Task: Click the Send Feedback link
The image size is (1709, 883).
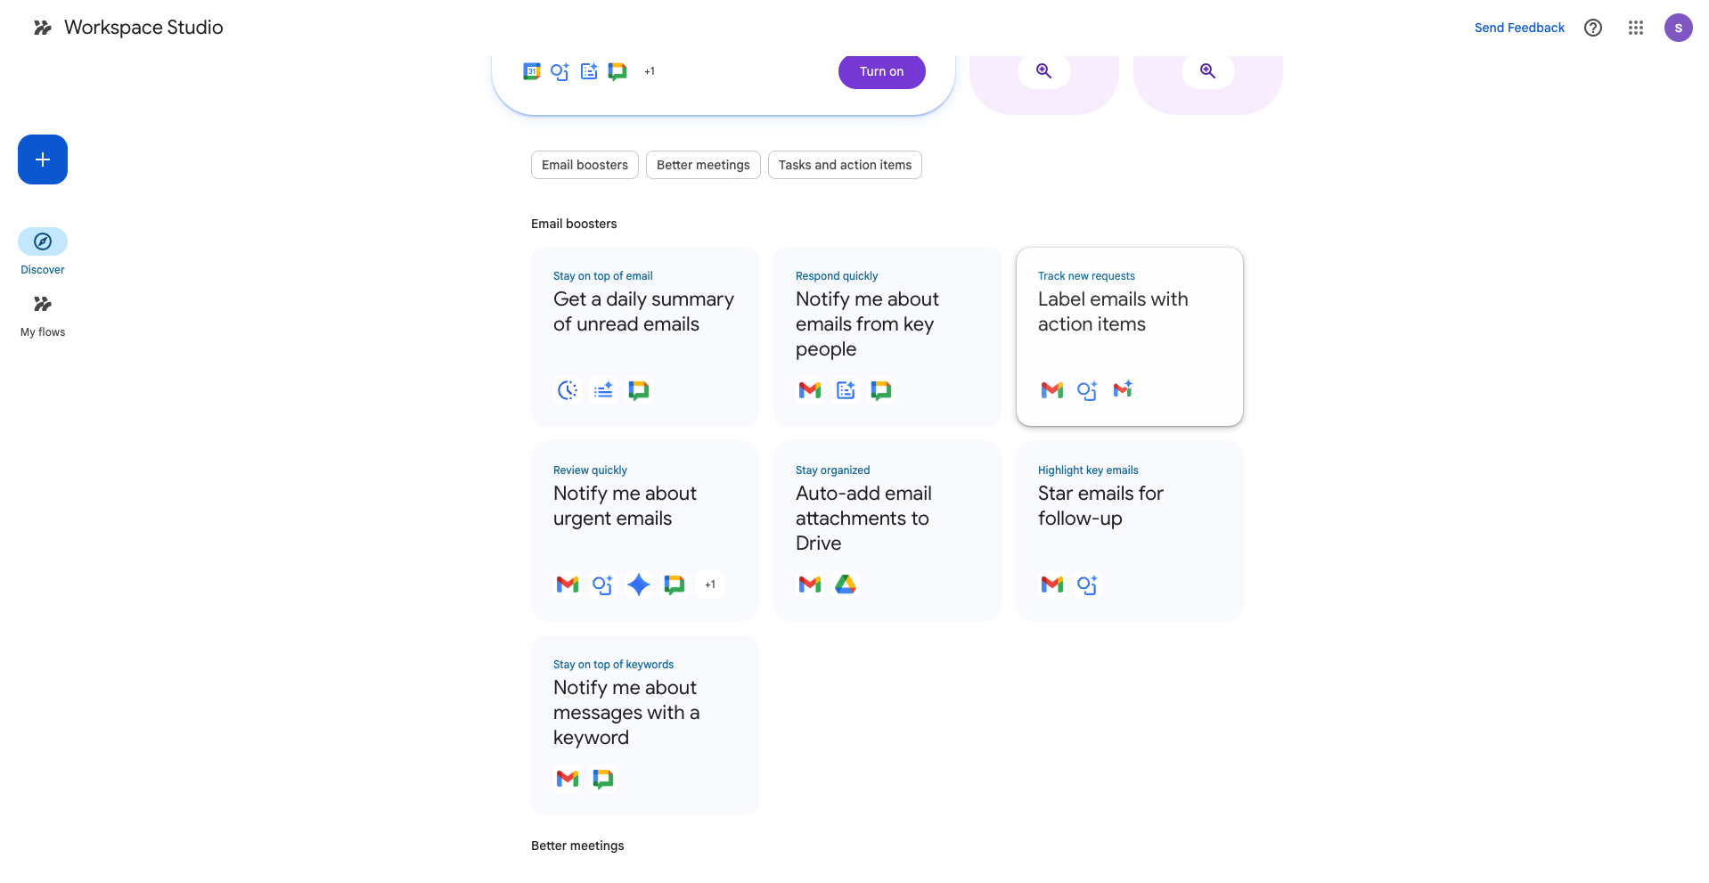Action: pyautogui.click(x=1519, y=28)
